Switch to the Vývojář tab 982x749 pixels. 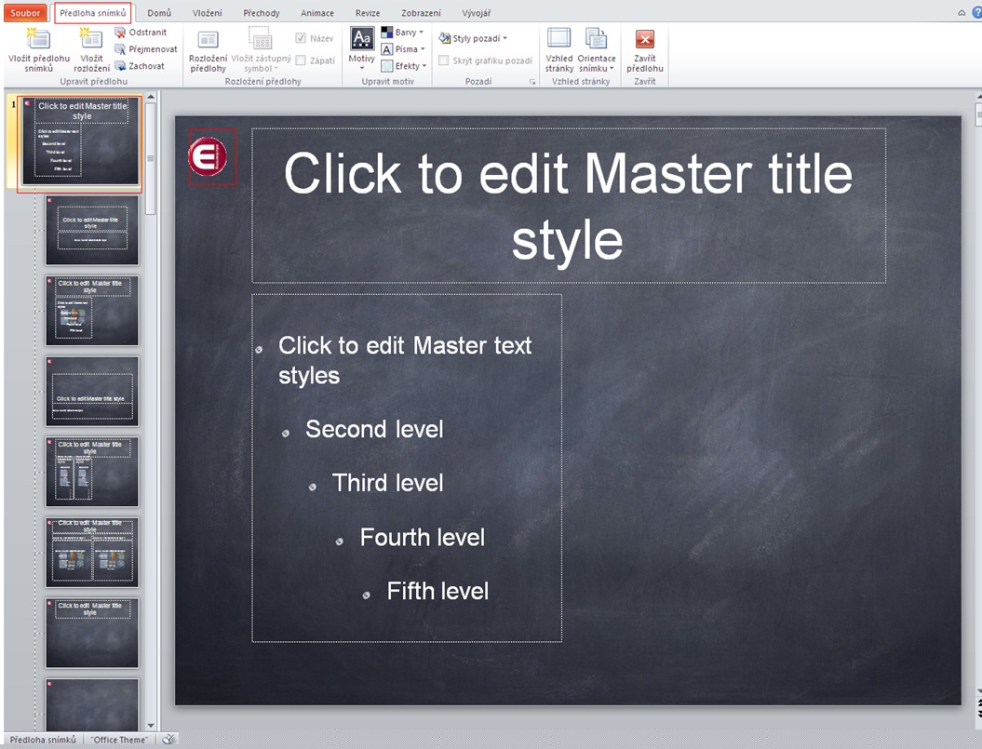tap(476, 12)
